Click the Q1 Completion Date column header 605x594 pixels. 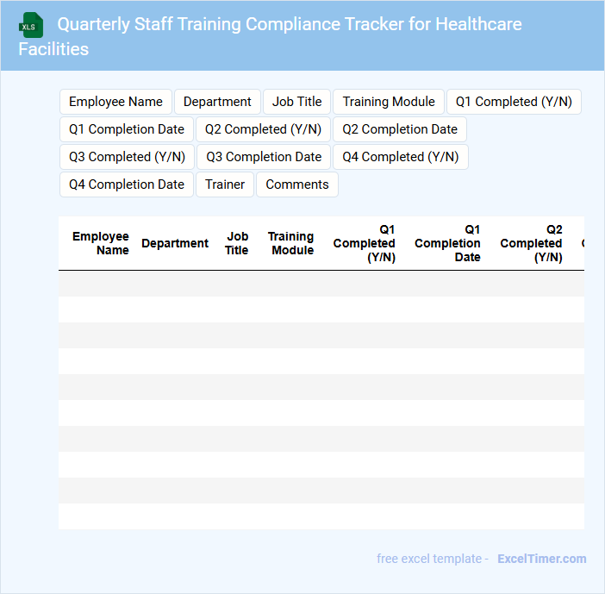click(x=447, y=243)
